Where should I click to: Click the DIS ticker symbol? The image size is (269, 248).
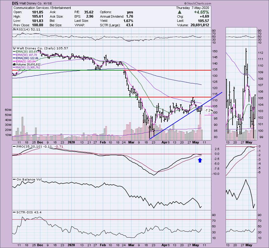click(15, 3)
